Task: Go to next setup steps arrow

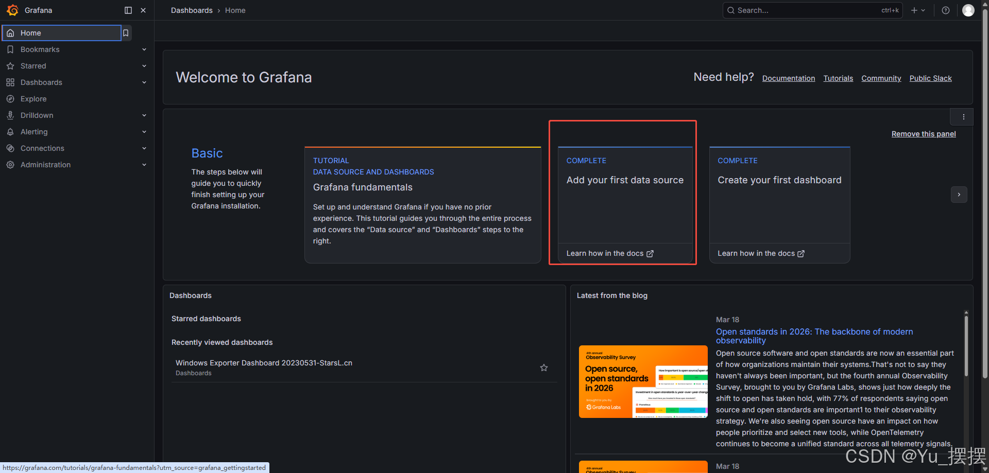Action: [x=959, y=195]
